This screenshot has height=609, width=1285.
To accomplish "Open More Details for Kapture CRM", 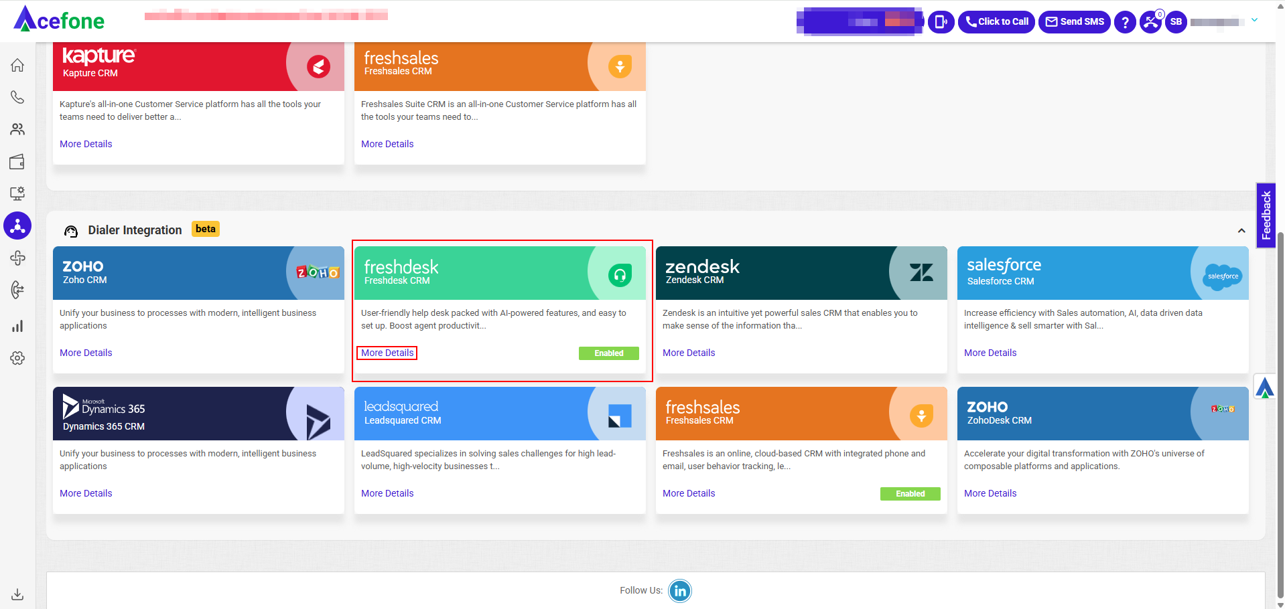I will tap(86, 144).
